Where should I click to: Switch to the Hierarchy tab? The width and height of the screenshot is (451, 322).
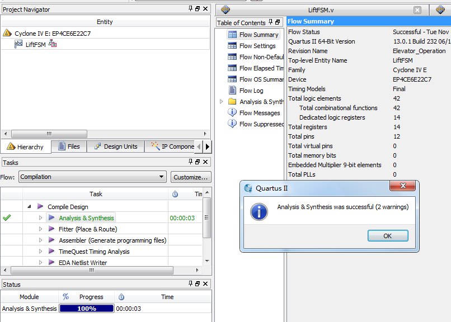pyautogui.click(x=26, y=147)
